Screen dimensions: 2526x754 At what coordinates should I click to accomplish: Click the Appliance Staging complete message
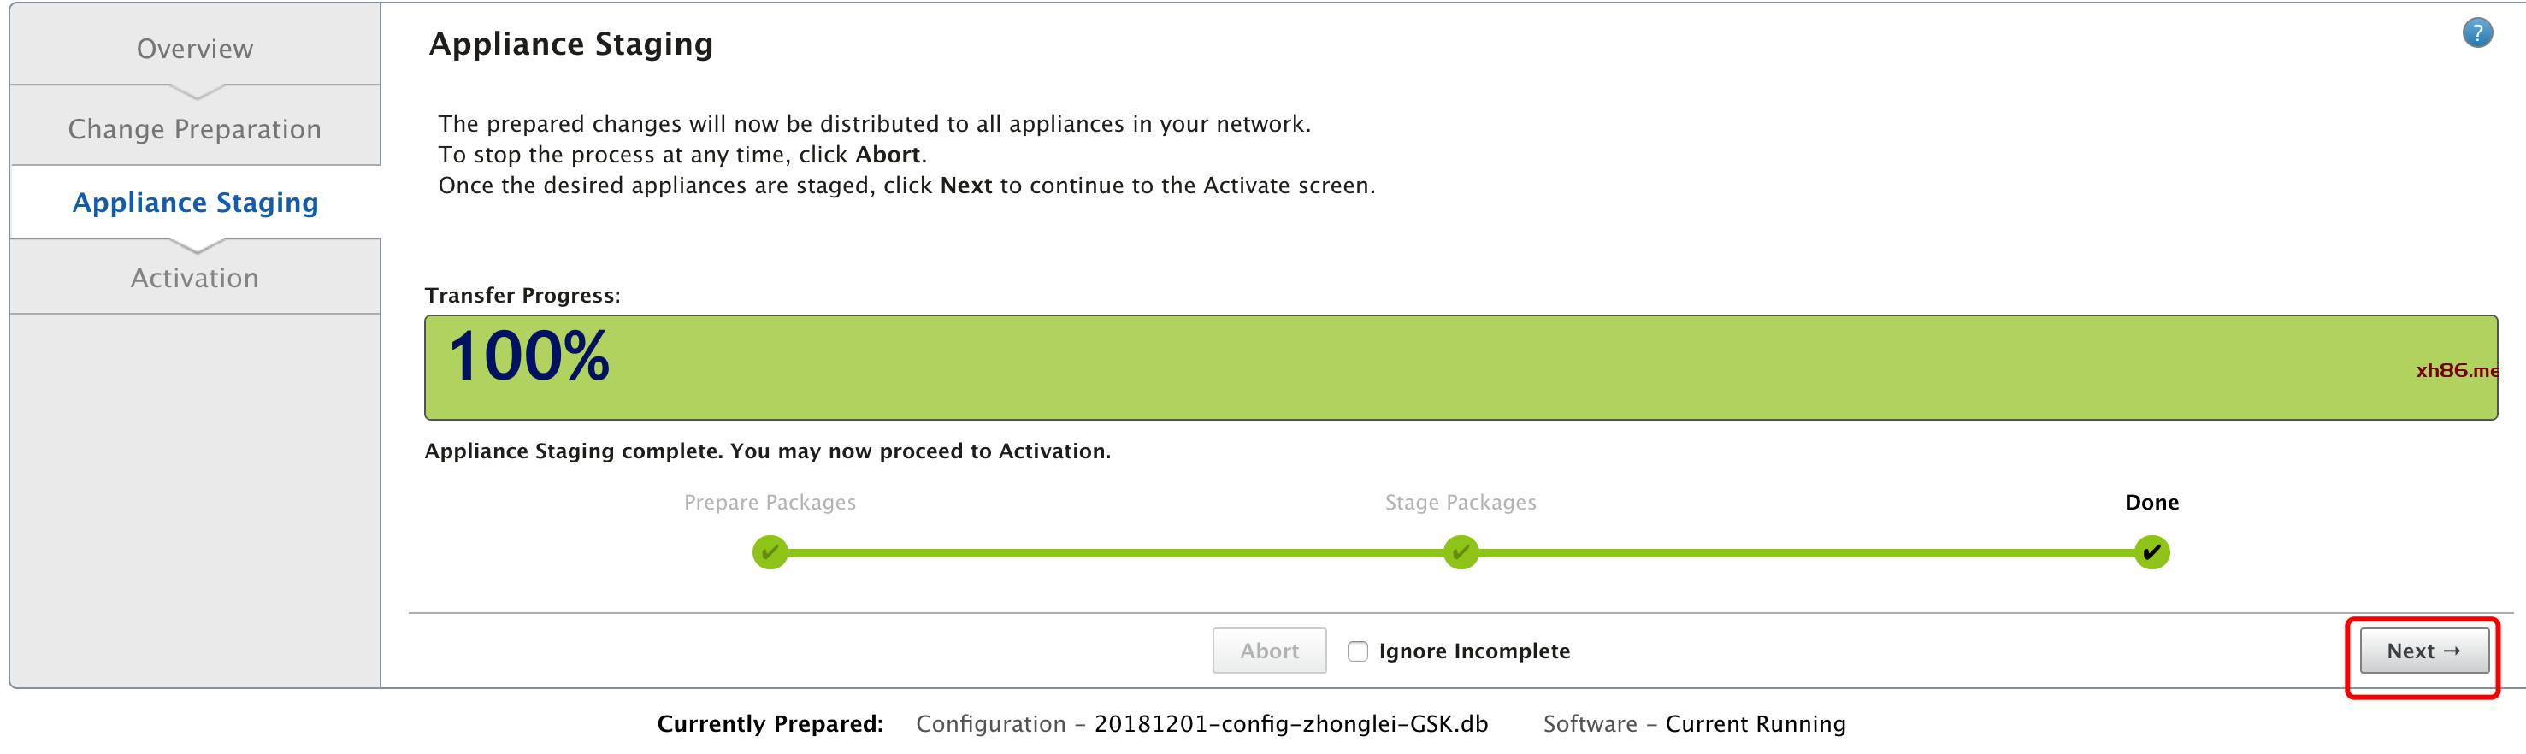[x=767, y=451]
